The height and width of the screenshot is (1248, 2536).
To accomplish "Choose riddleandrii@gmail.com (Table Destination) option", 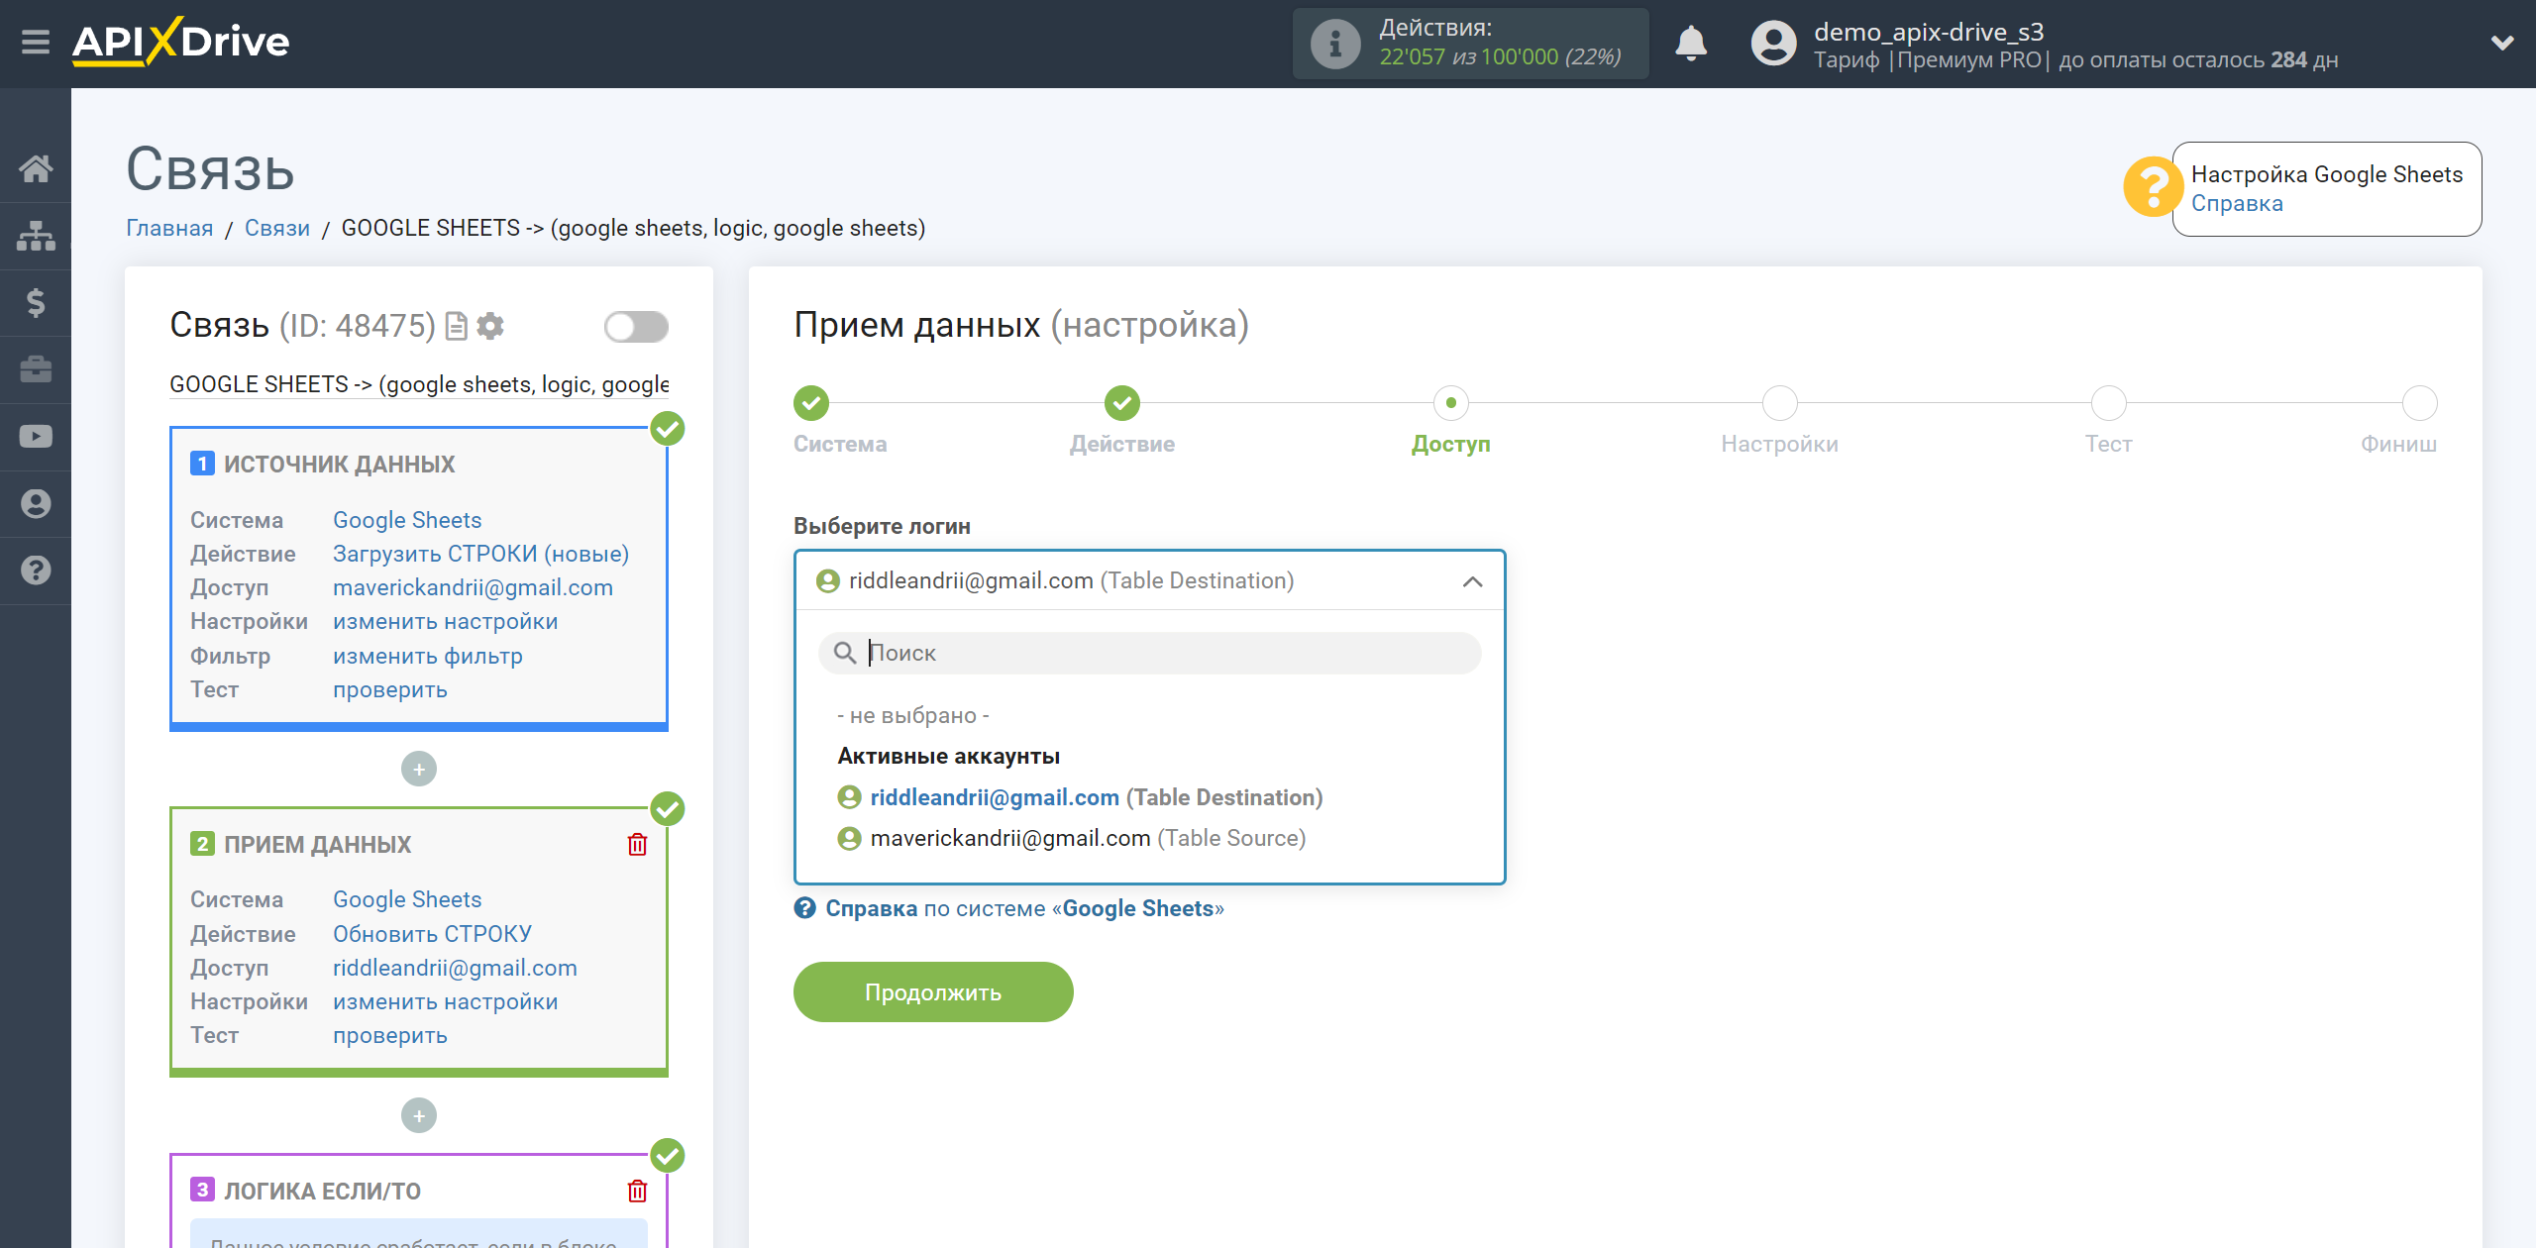I will [x=1080, y=797].
